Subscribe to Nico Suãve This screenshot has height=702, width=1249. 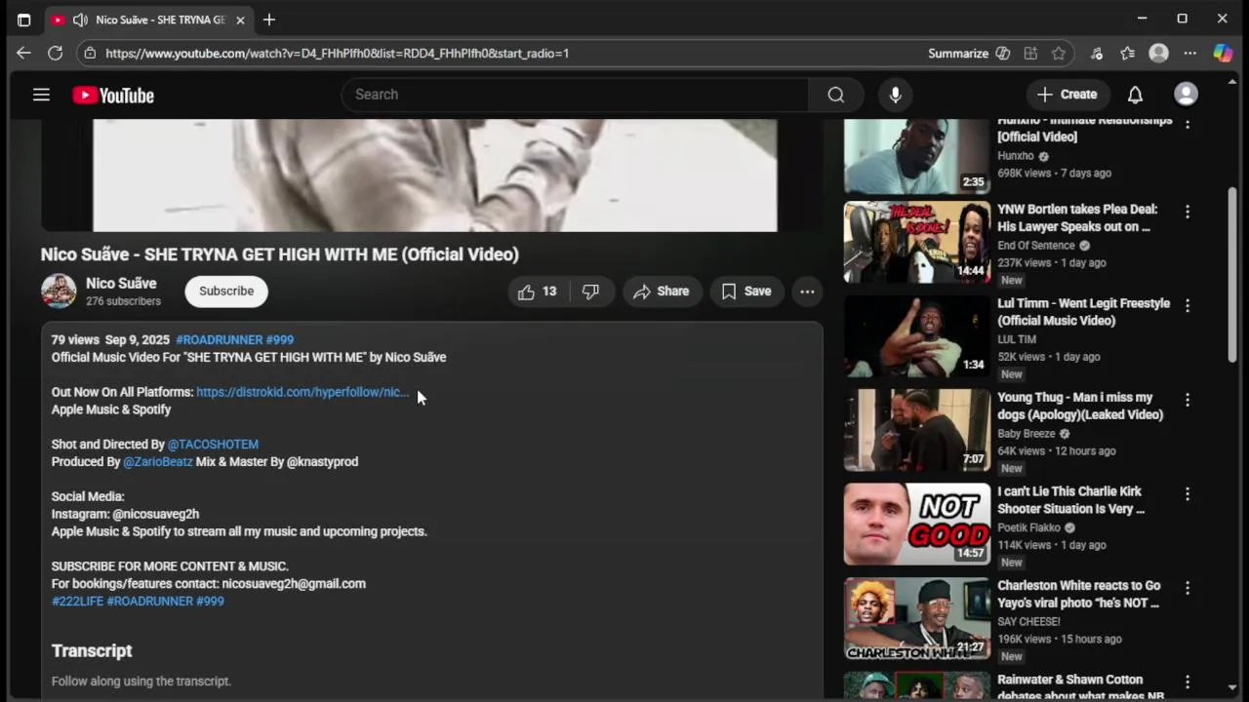coord(226,292)
